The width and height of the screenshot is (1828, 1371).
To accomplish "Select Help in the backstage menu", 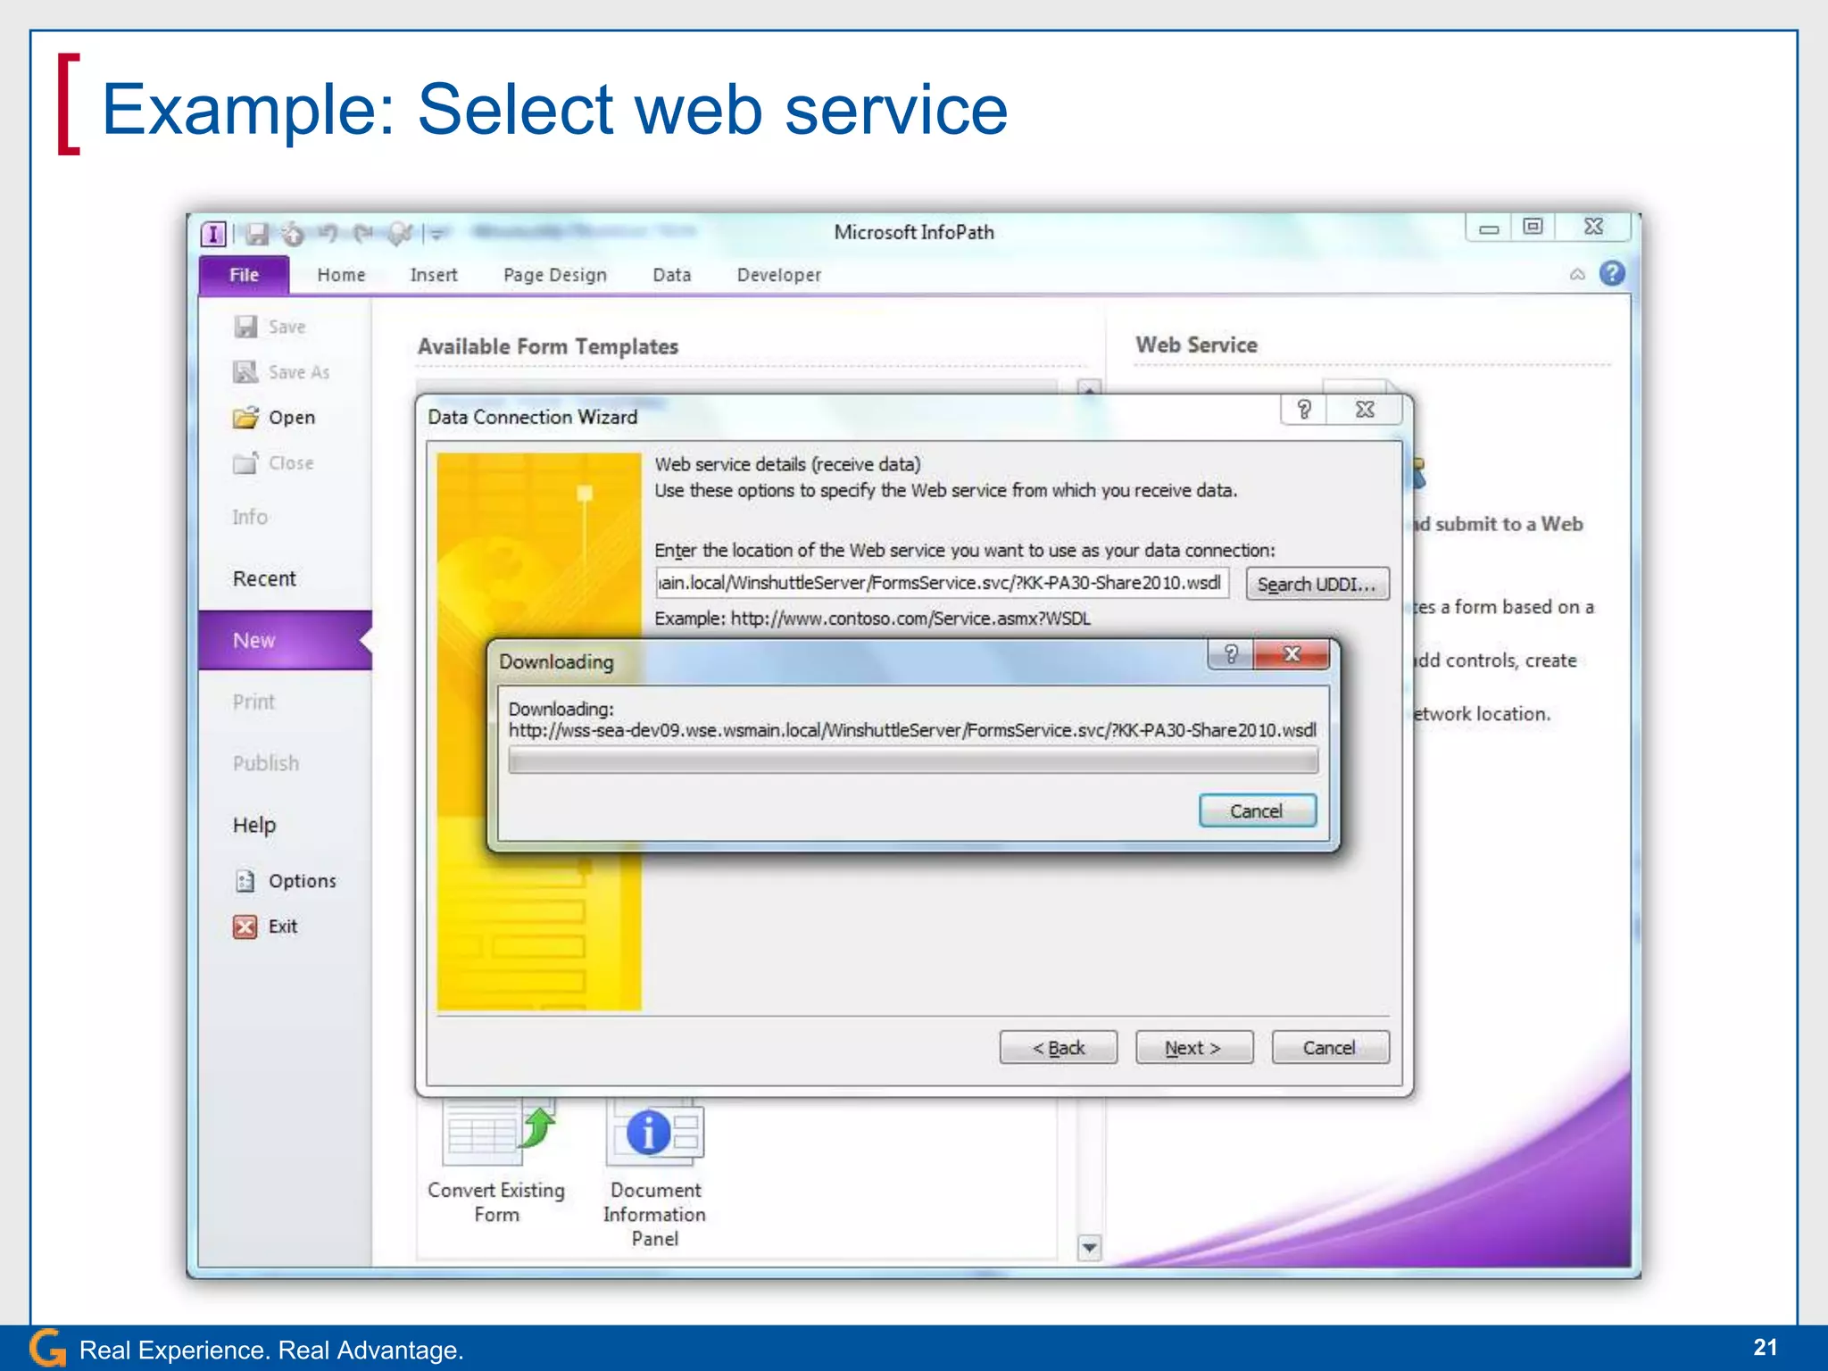I will tap(254, 825).
